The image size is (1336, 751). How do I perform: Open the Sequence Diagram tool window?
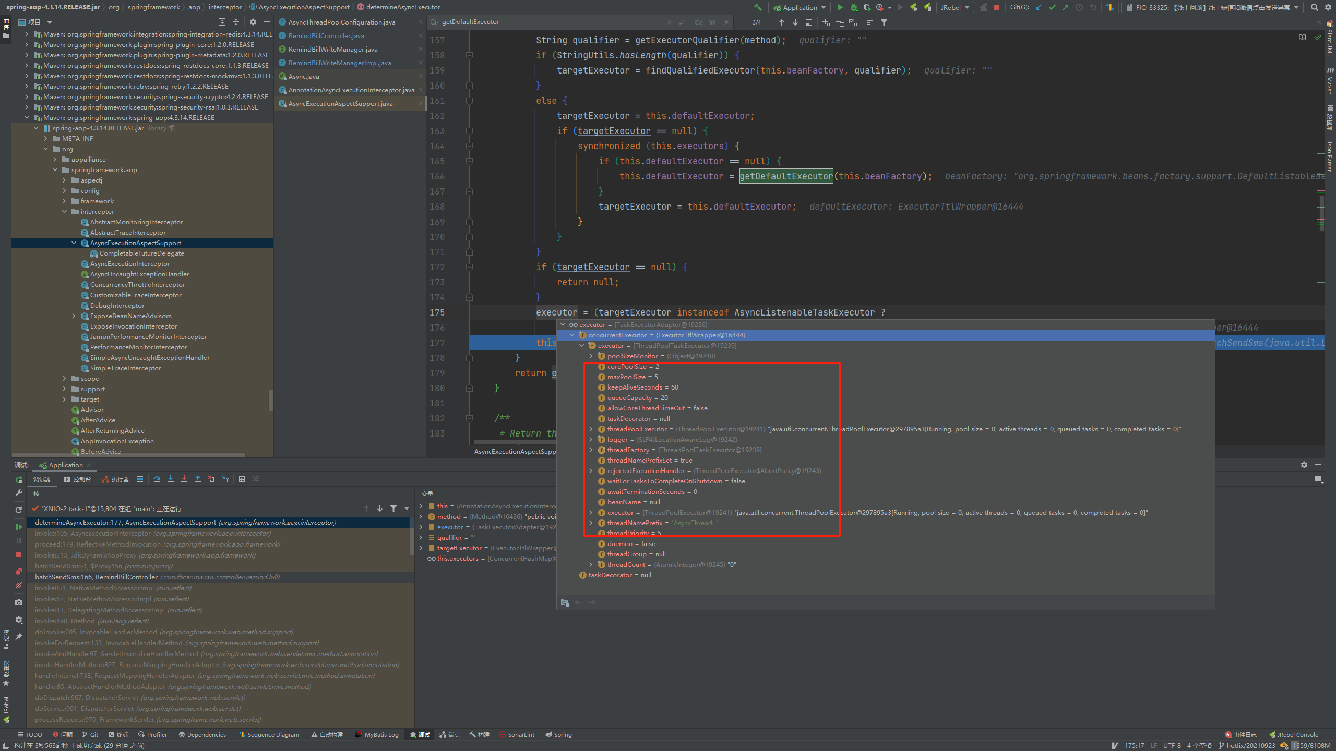(x=269, y=734)
